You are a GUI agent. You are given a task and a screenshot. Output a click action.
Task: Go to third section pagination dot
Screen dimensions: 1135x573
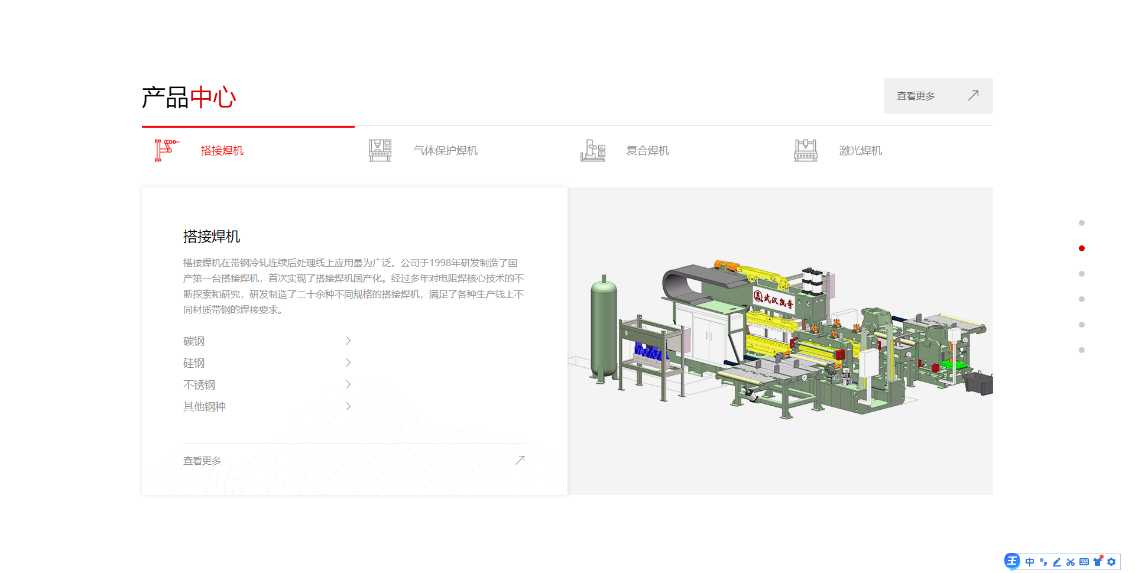(x=1082, y=274)
